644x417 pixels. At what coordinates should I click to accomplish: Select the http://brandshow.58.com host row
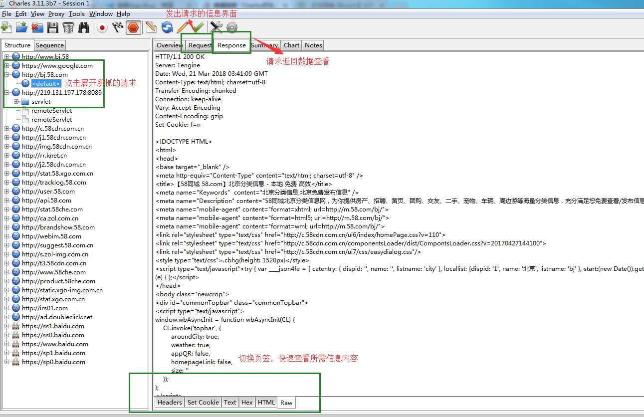coord(58,227)
